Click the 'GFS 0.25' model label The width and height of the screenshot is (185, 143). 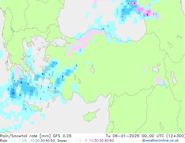[x=62, y=136]
